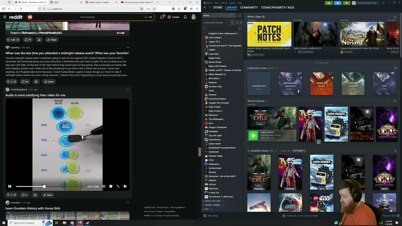Viewport: 402px width, 226px height.
Task: Open Learn Gundam History with Horse Girls
Action: coord(33,208)
